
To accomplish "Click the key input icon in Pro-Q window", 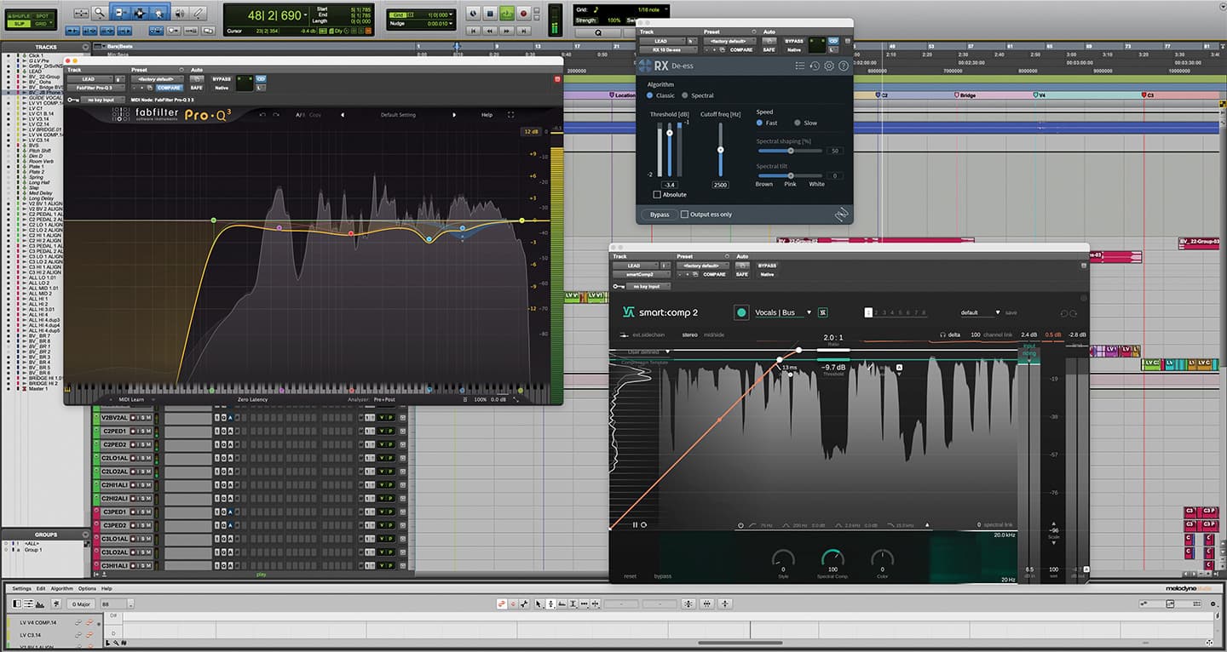I will (x=73, y=100).
